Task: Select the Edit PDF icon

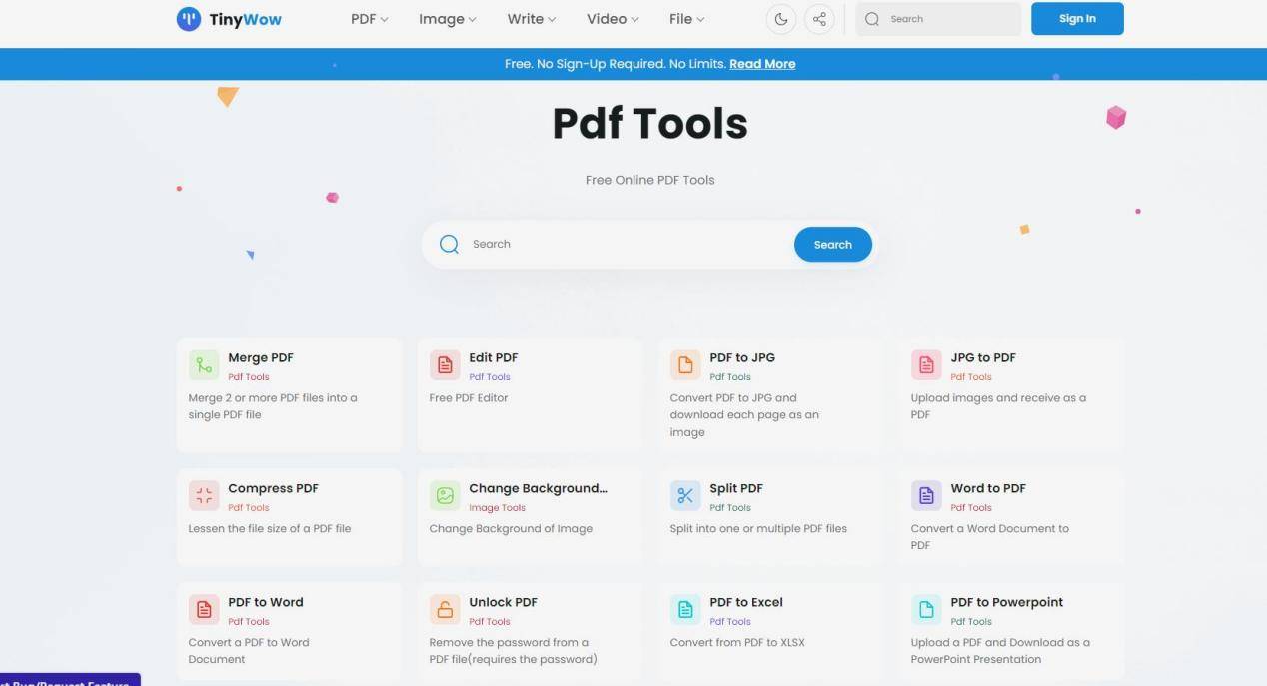Action: click(445, 365)
